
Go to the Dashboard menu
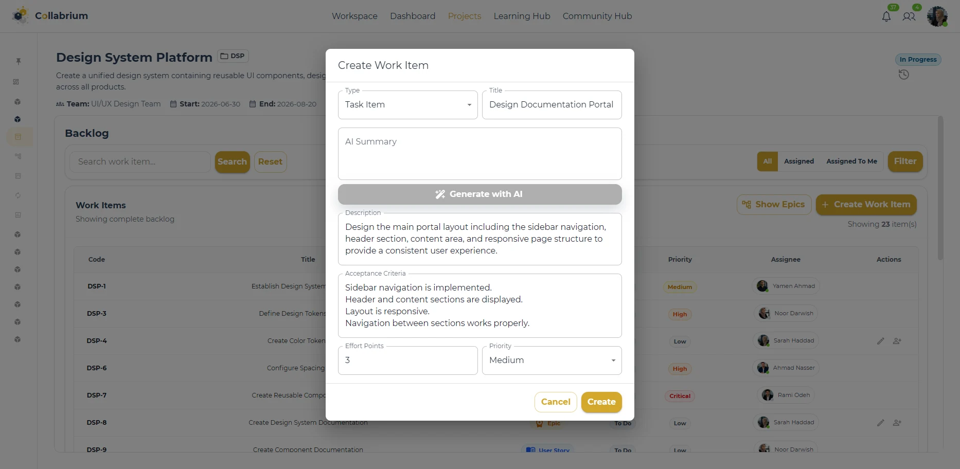pos(413,16)
